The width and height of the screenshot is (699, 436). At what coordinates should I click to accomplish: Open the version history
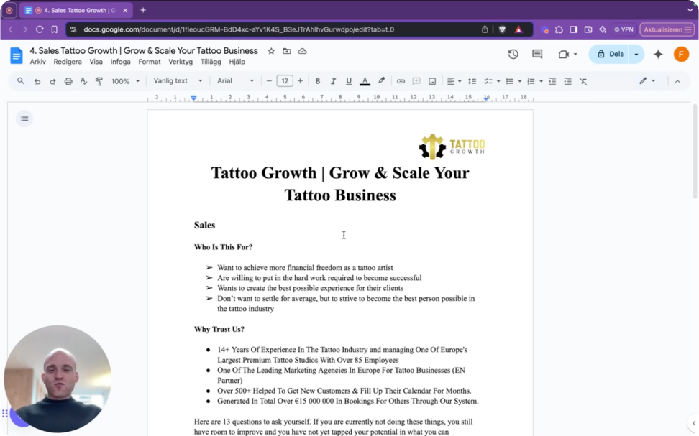pos(513,55)
